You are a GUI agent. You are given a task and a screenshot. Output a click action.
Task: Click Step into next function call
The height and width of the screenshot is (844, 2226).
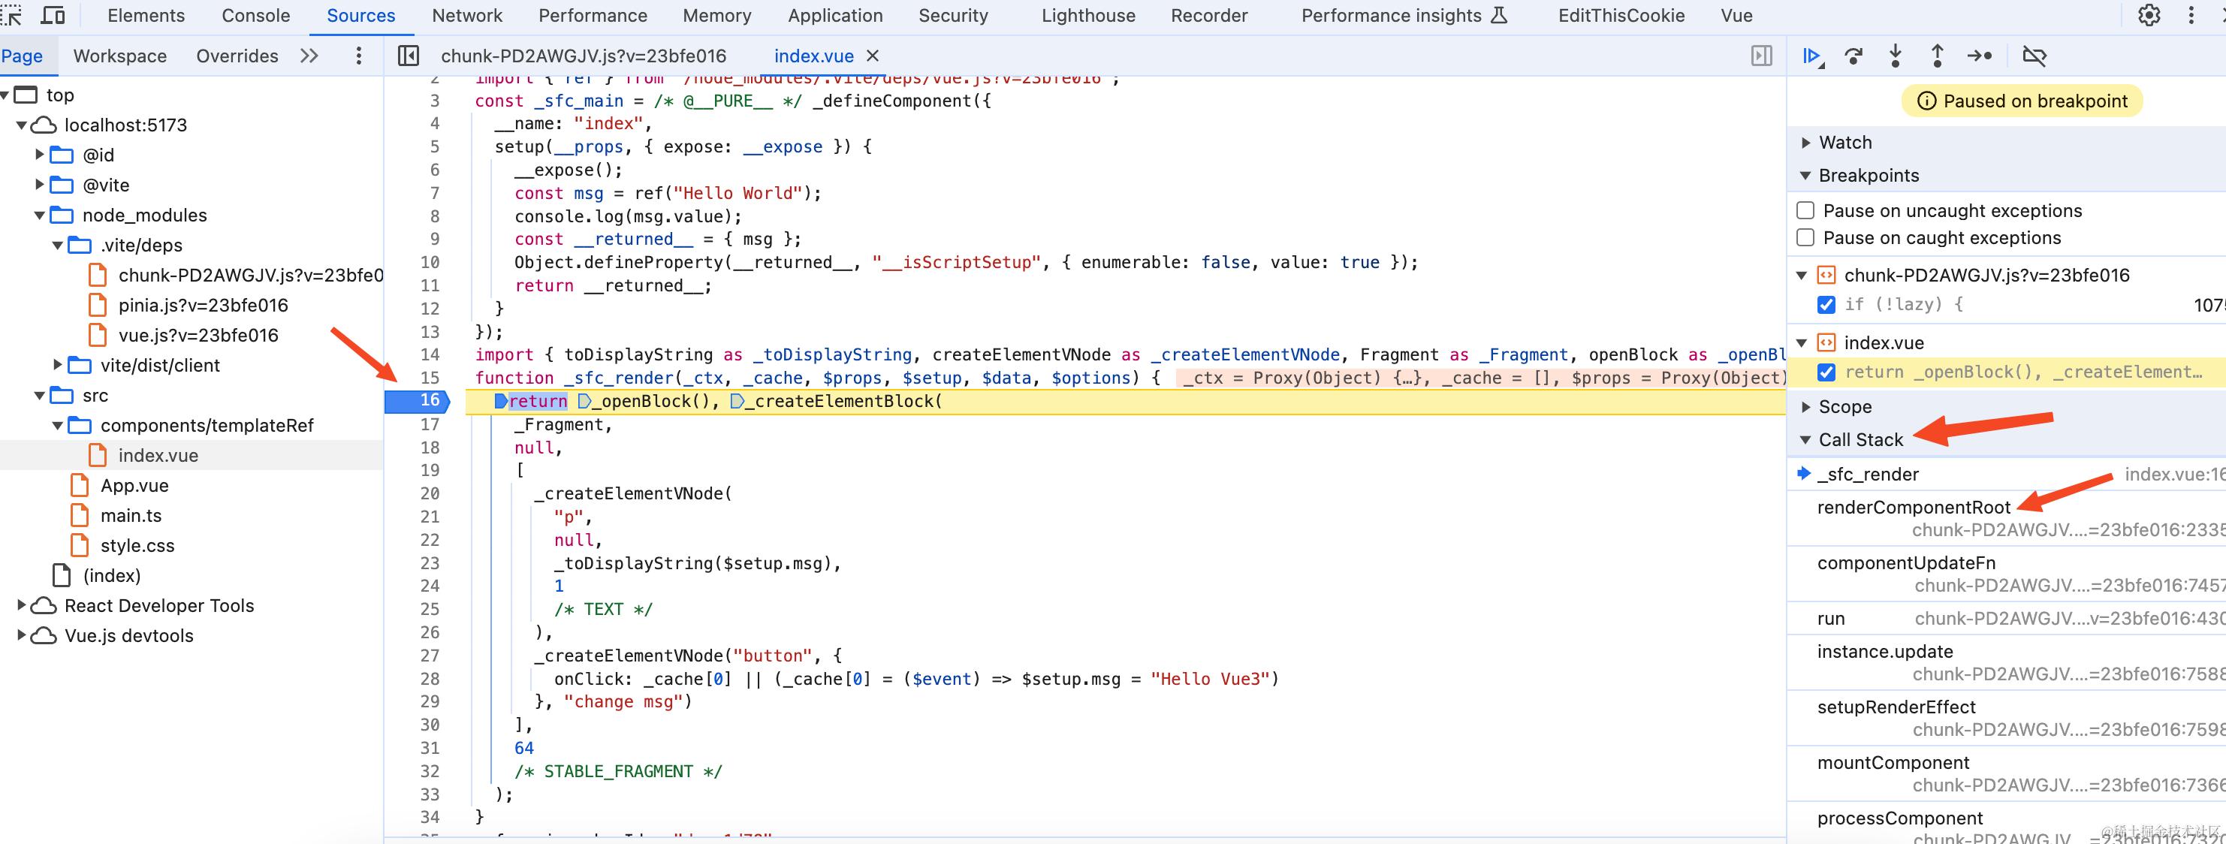(x=1895, y=56)
